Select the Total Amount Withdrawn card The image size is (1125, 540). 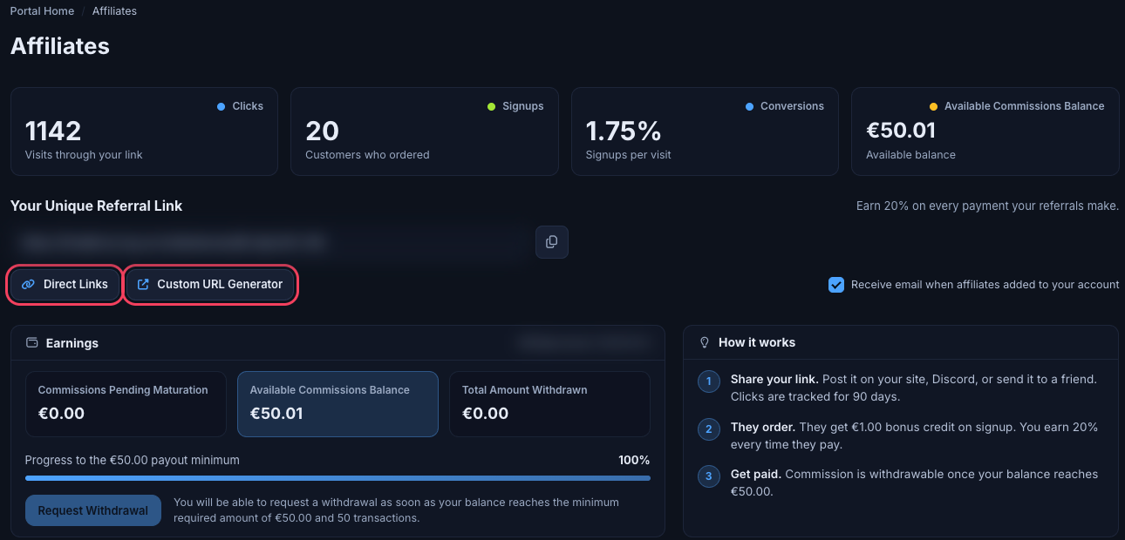coord(549,404)
